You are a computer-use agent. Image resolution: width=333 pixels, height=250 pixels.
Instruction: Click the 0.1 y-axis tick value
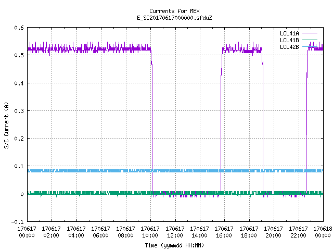[19, 166]
